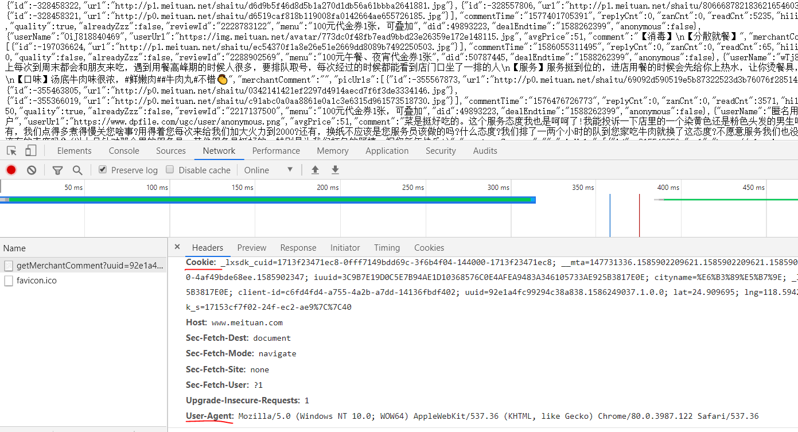This screenshot has height=432, width=798.
Task: Click the Name column header
Action: [84, 248]
